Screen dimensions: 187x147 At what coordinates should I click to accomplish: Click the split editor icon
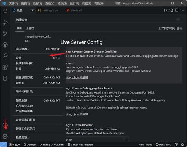pos(177,10)
